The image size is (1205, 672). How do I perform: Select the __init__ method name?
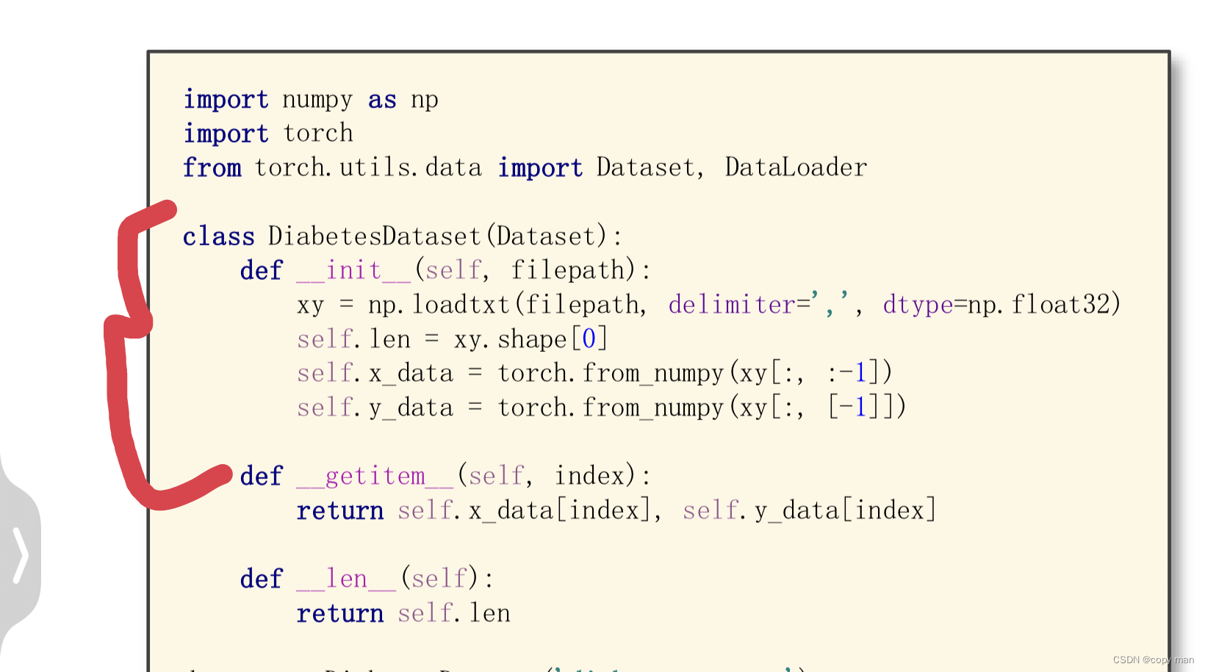click(353, 270)
